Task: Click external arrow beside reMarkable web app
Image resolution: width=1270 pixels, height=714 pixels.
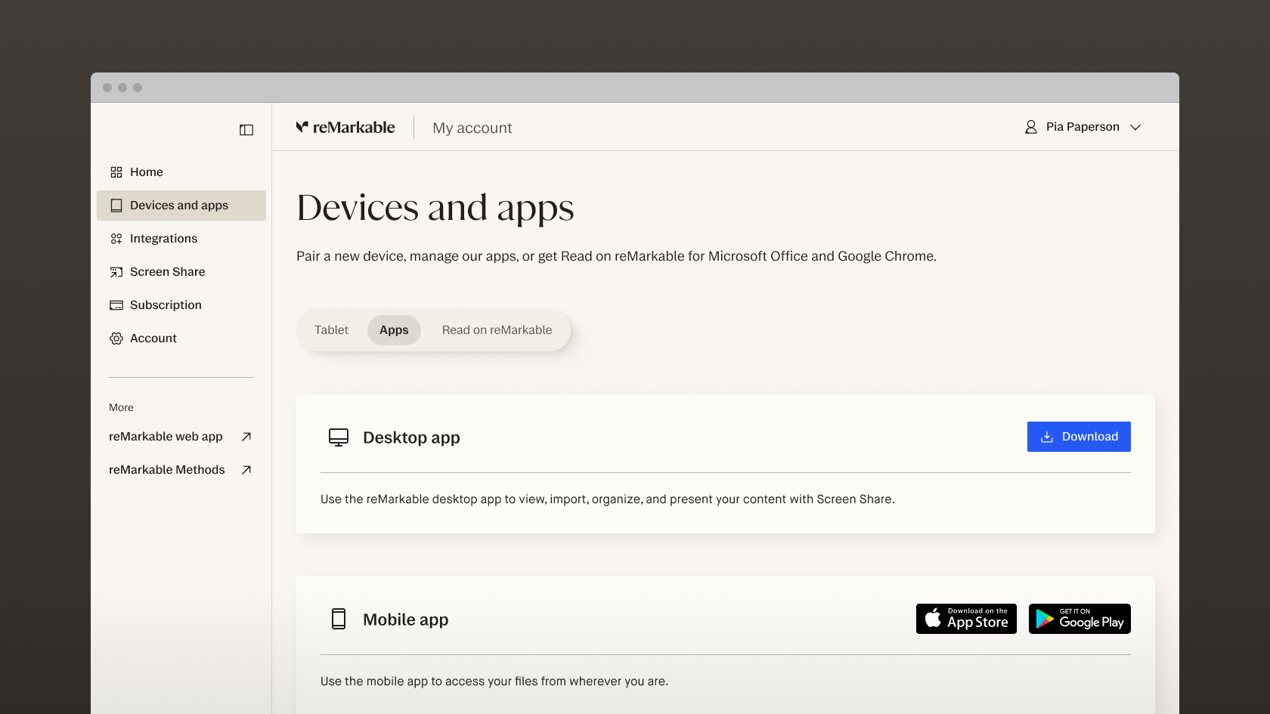Action: pyautogui.click(x=246, y=437)
